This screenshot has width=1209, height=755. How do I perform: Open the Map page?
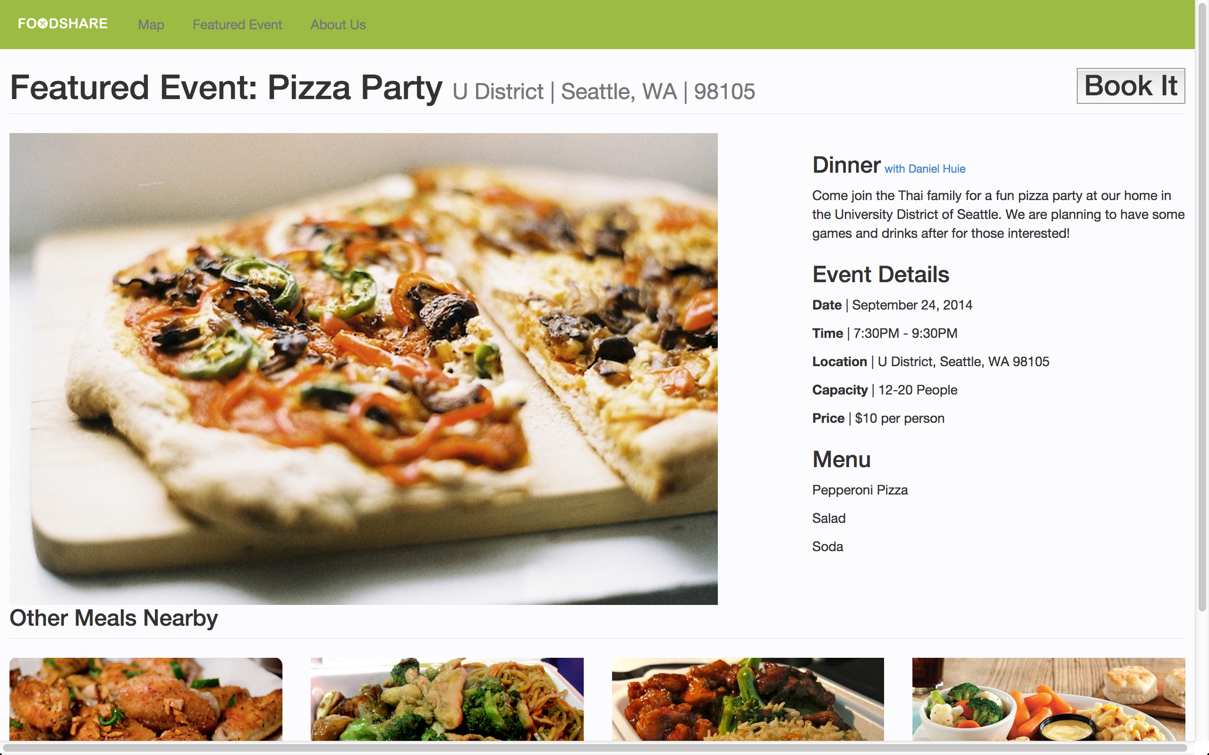(151, 25)
